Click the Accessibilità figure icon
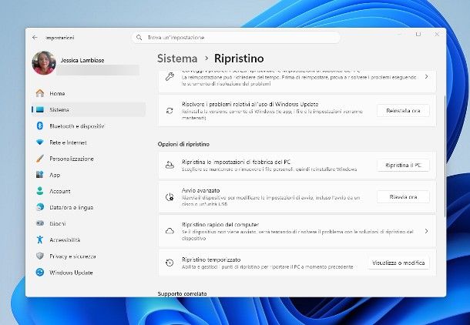This screenshot has width=470, height=325. (x=40, y=240)
